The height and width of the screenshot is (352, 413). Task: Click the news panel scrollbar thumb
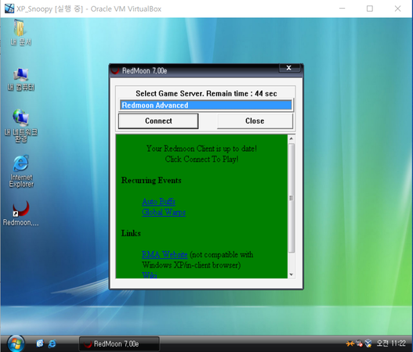pos(291,198)
